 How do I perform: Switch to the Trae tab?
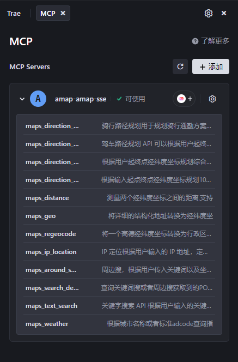click(14, 14)
